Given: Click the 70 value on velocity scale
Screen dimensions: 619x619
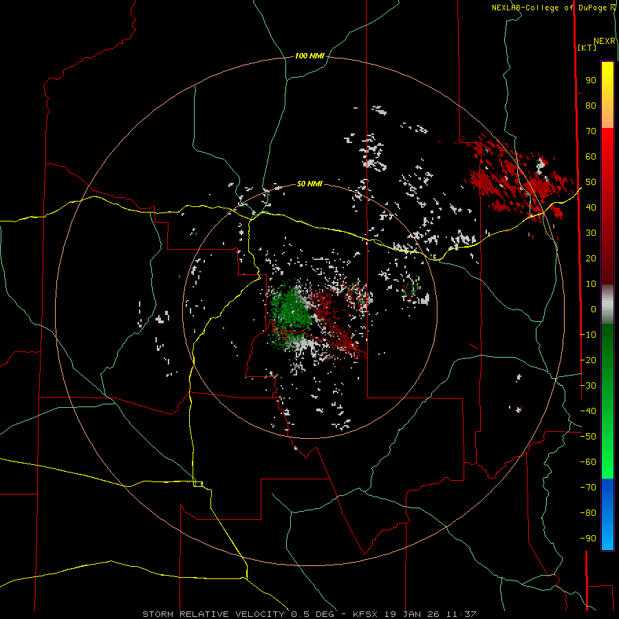Looking at the screenshot, I should coord(591,131).
